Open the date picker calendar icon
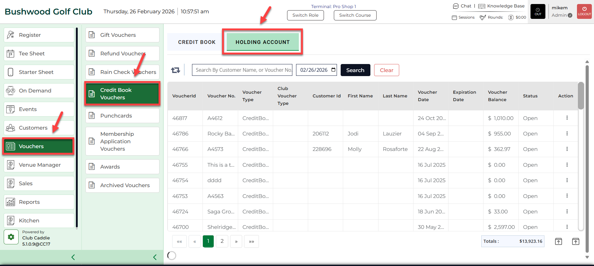 coord(333,70)
